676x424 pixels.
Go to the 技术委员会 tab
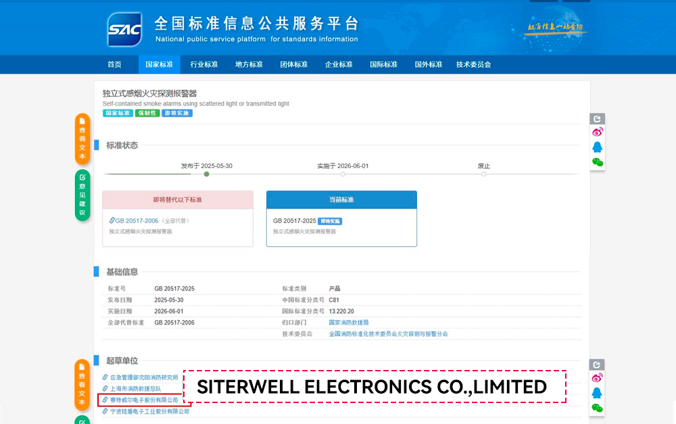(x=473, y=65)
